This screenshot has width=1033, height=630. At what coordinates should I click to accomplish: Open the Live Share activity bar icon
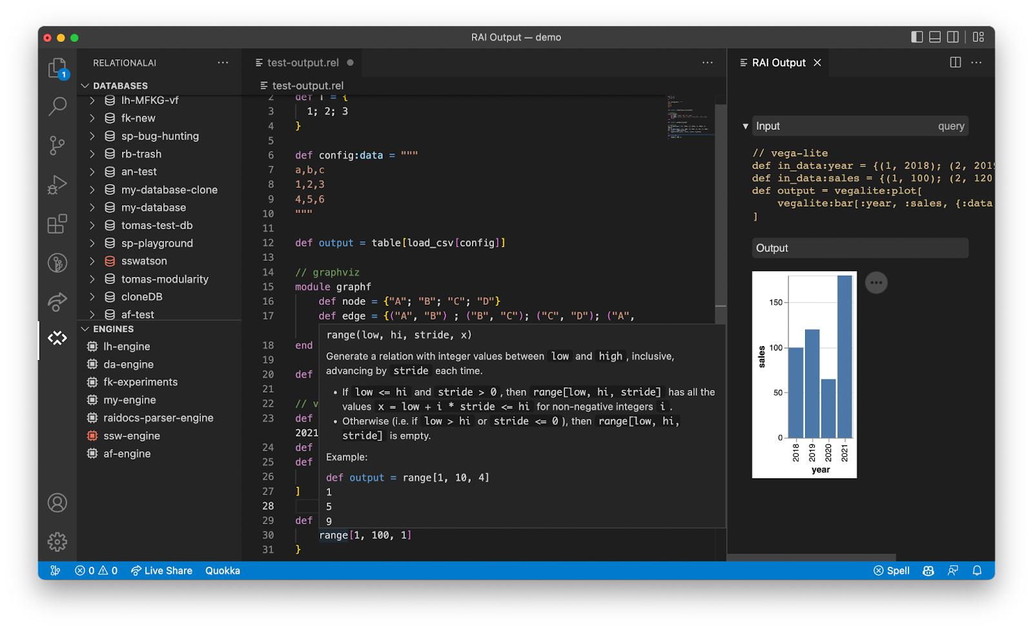57,301
